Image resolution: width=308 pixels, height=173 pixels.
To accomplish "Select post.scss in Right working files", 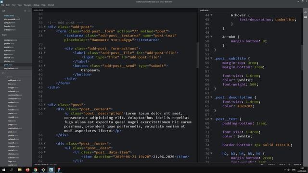I will coord(8,65).
